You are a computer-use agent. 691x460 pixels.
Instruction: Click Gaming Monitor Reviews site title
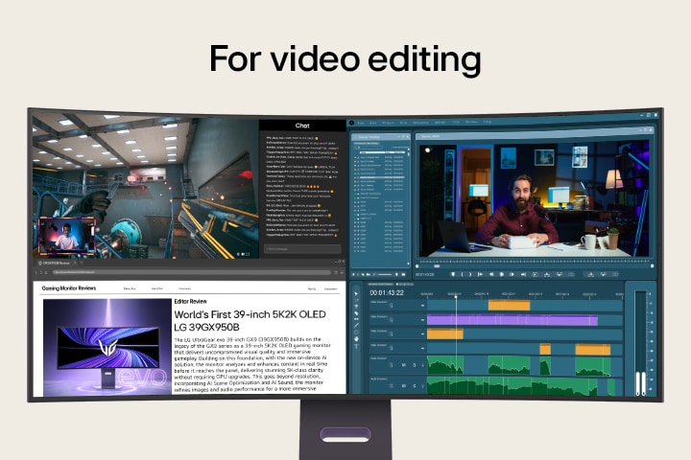pos(69,288)
